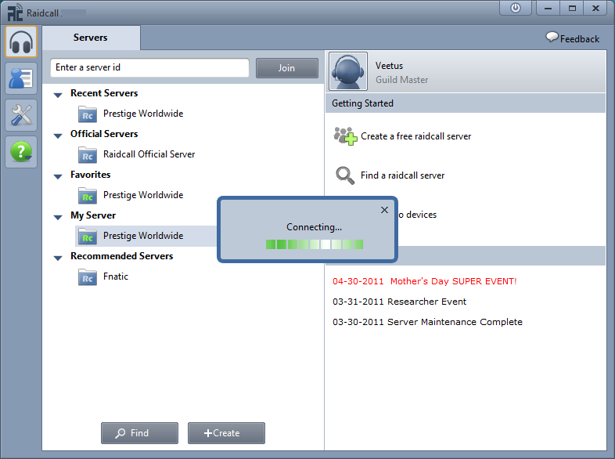Close the Connecting dialog
Image resolution: width=615 pixels, height=459 pixels.
pyautogui.click(x=384, y=210)
